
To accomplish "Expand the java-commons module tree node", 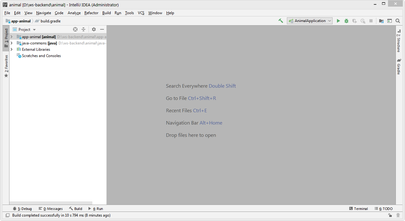I will 12,43.
